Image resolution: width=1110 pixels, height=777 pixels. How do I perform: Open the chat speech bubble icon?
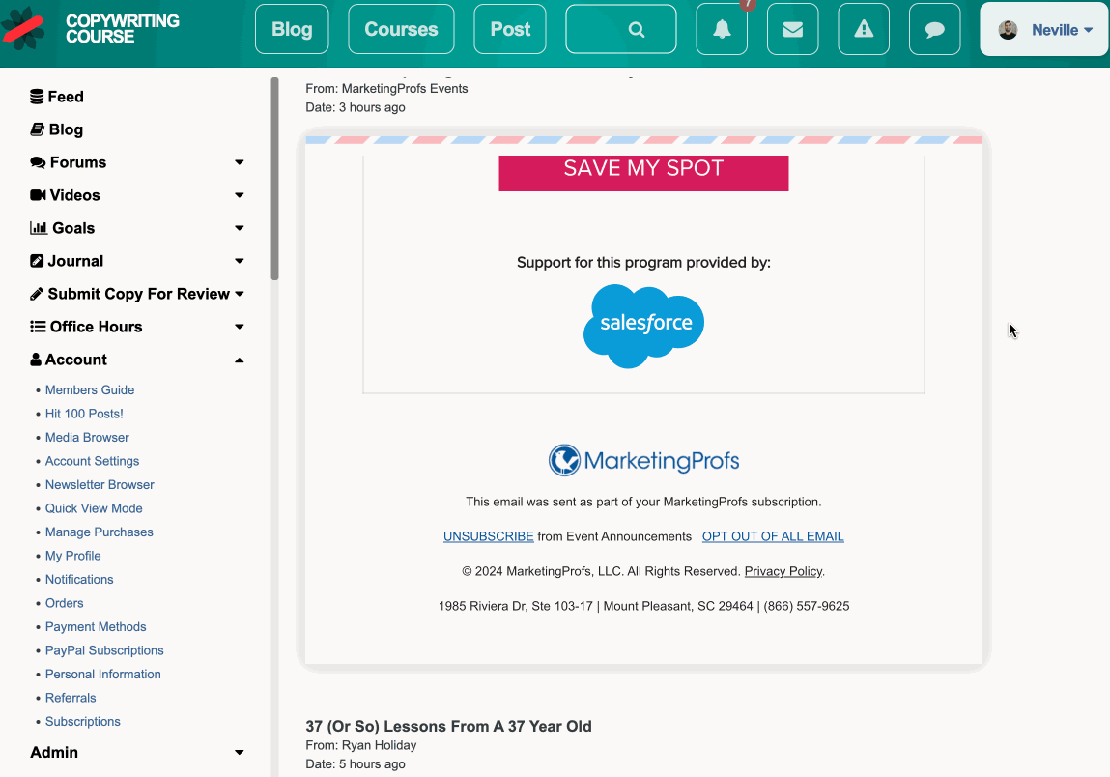click(934, 29)
